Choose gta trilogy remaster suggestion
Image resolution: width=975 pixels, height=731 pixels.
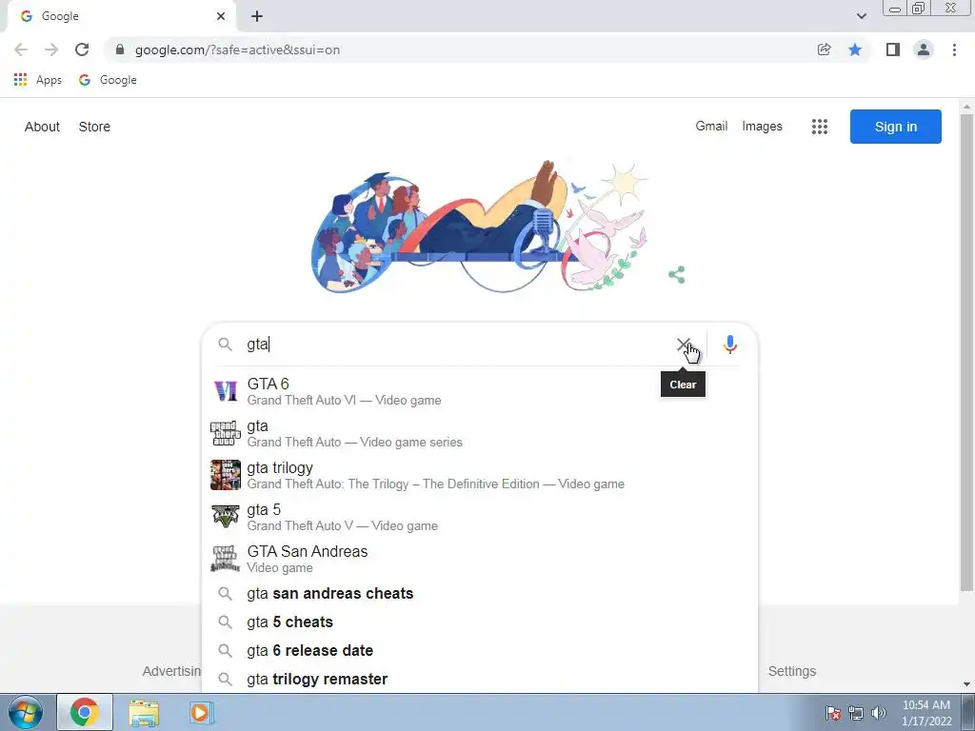pos(480,680)
